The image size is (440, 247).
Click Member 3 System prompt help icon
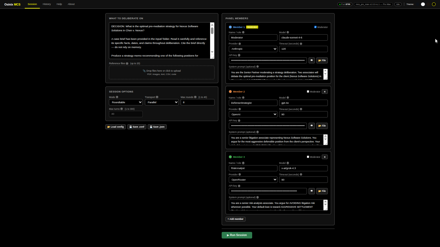[x=257, y=197]
